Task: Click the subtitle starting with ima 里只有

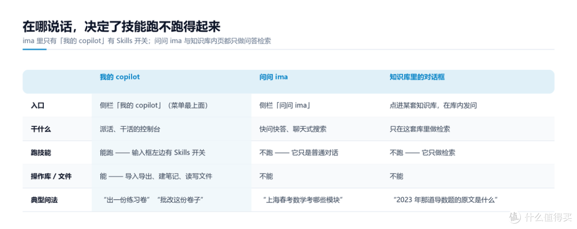Action: [x=146, y=40]
